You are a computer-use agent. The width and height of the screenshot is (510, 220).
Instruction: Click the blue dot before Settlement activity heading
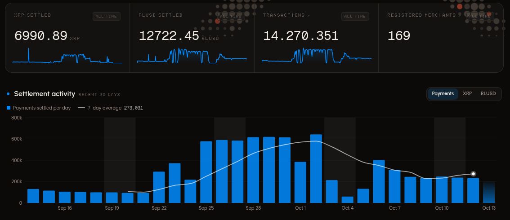pos(8,94)
